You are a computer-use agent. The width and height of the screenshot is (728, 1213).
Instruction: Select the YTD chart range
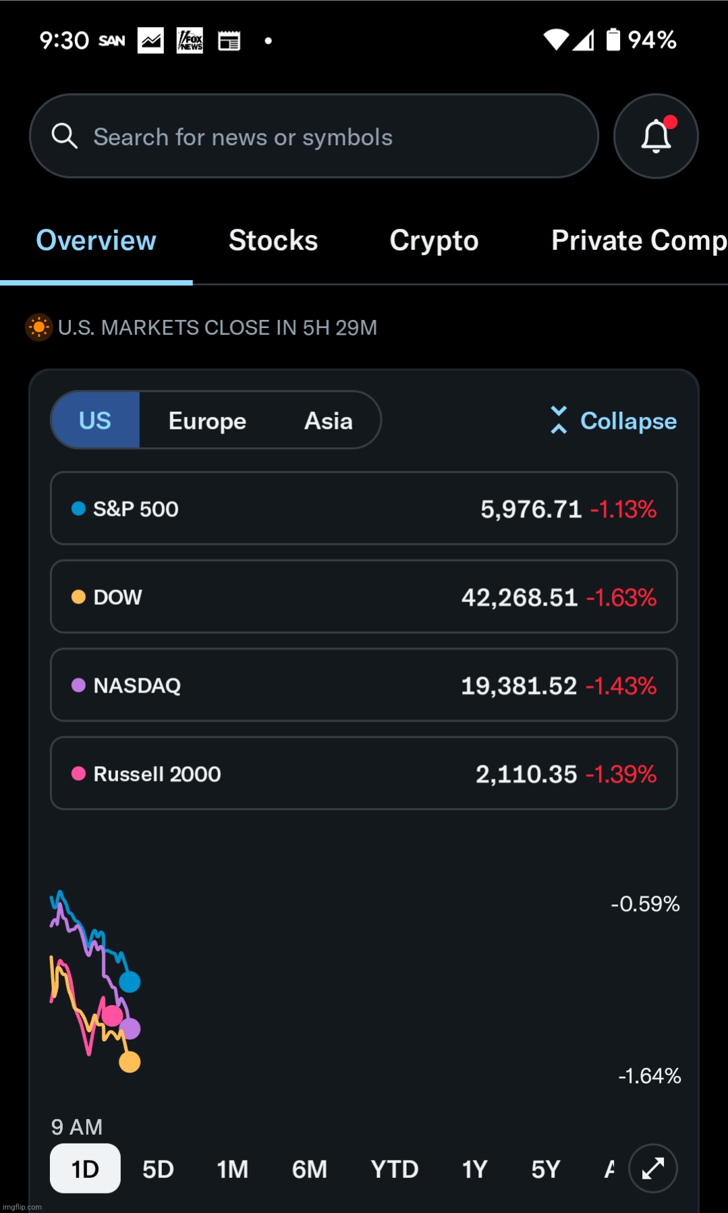[x=395, y=1169]
